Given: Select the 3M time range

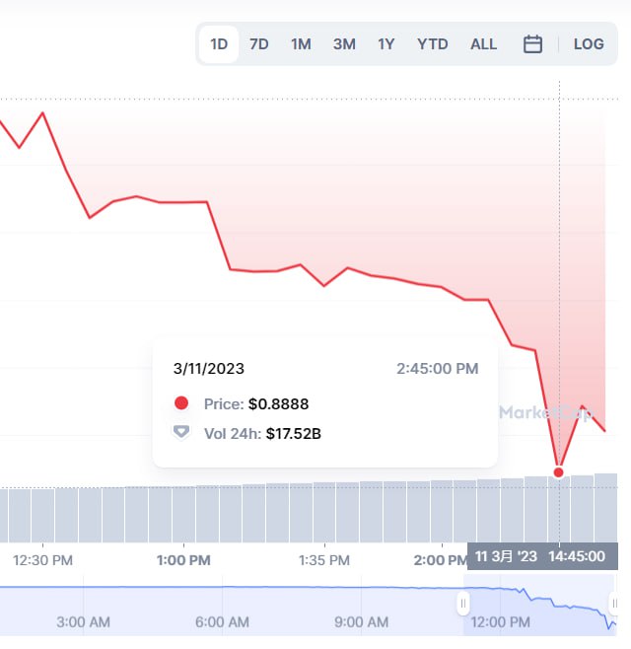Looking at the screenshot, I should [344, 44].
